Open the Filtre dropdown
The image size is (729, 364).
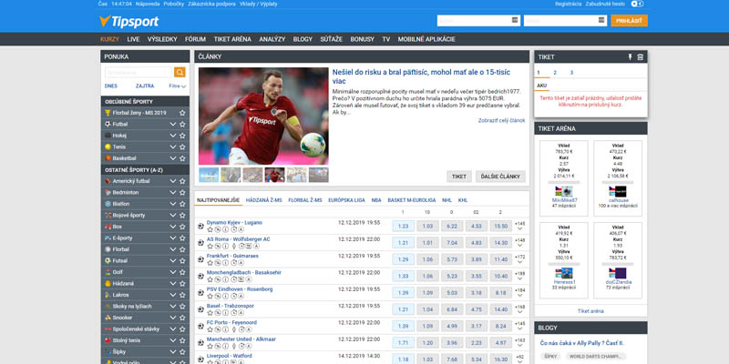(178, 86)
